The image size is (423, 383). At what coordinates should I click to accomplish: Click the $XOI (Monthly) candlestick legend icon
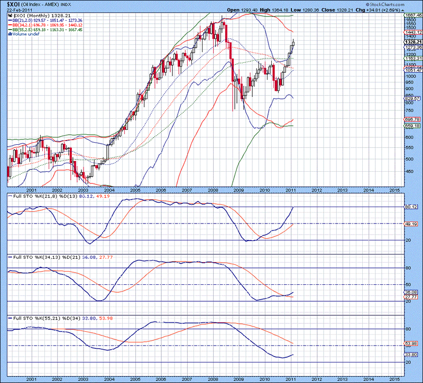pos(10,16)
